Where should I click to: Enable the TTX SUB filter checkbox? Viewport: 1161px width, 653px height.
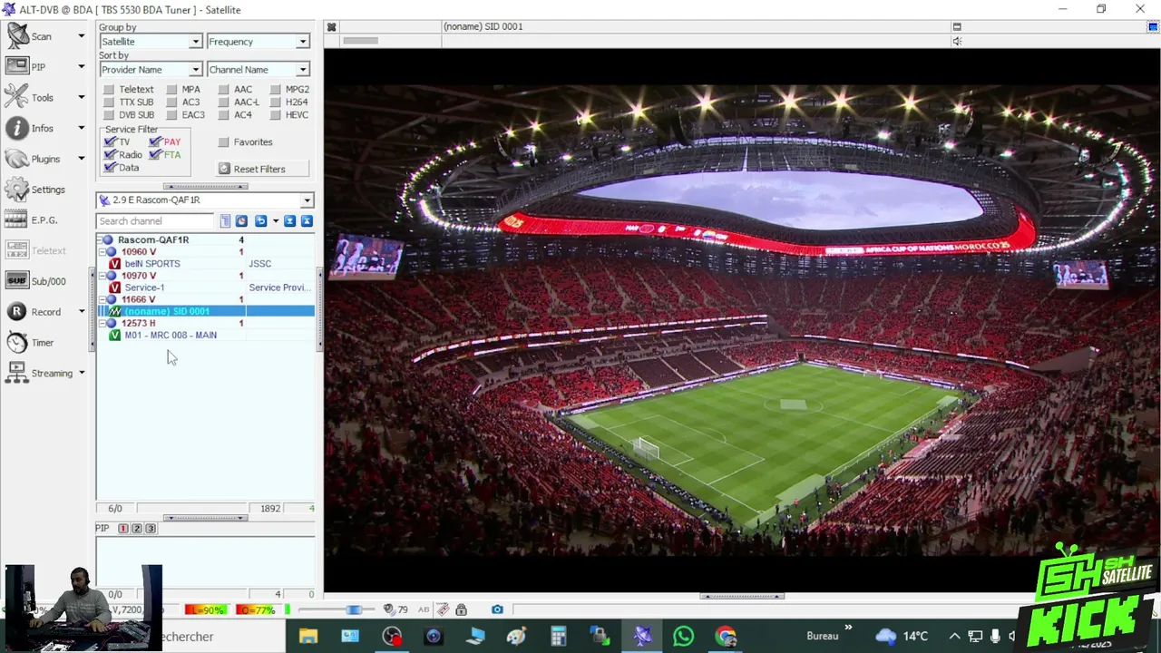tap(109, 102)
